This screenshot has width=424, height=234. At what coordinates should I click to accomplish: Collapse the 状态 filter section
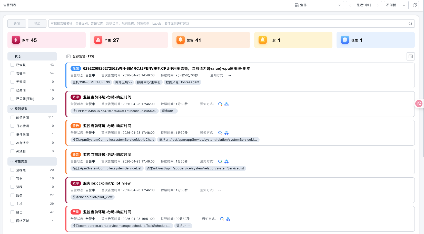32,56
